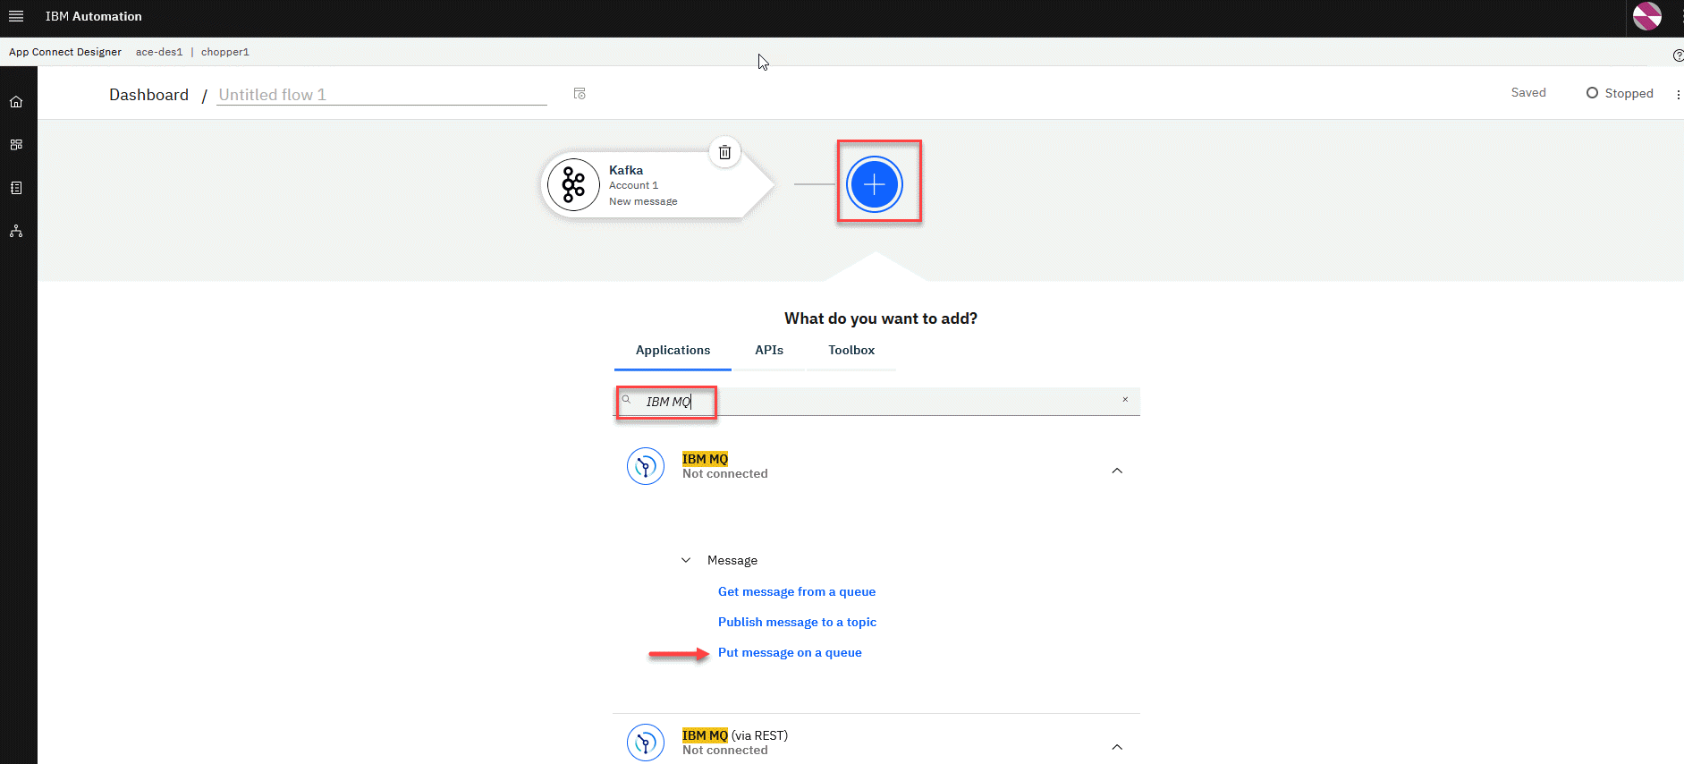Screen dimensions: 1684x764
Task: Open the hamburger navigation menu
Action: [x=16, y=16]
